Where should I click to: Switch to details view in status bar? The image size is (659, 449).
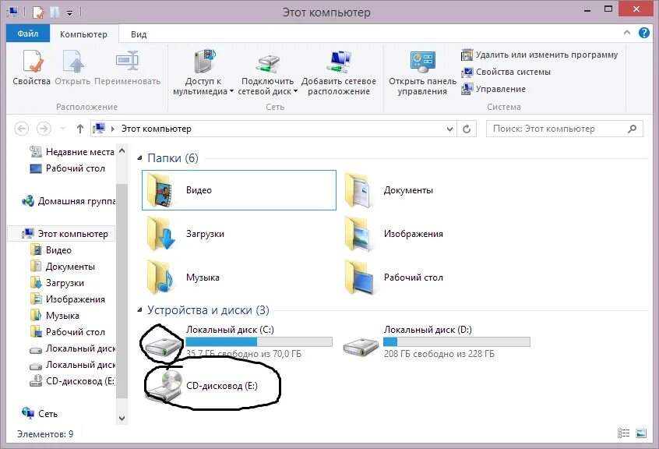click(x=623, y=433)
